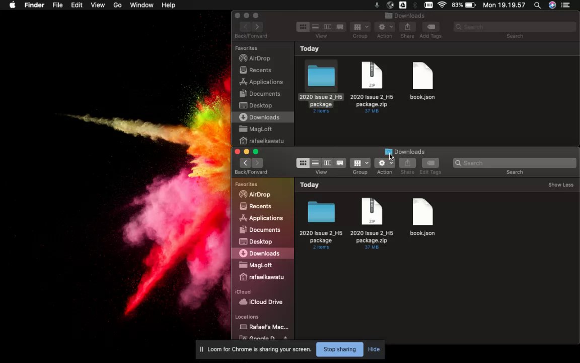Select Rafael's Mac in Locations
This screenshot has width=580, height=363.
click(x=262, y=327)
